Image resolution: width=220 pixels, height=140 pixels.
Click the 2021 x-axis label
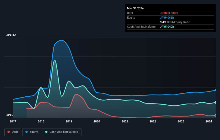point(125,121)
